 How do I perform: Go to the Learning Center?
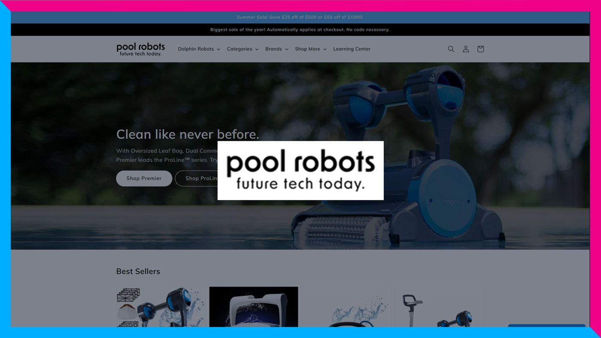click(x=352, y=49)
